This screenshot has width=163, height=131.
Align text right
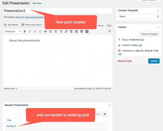pyautogui.click(x=61, y=31)
